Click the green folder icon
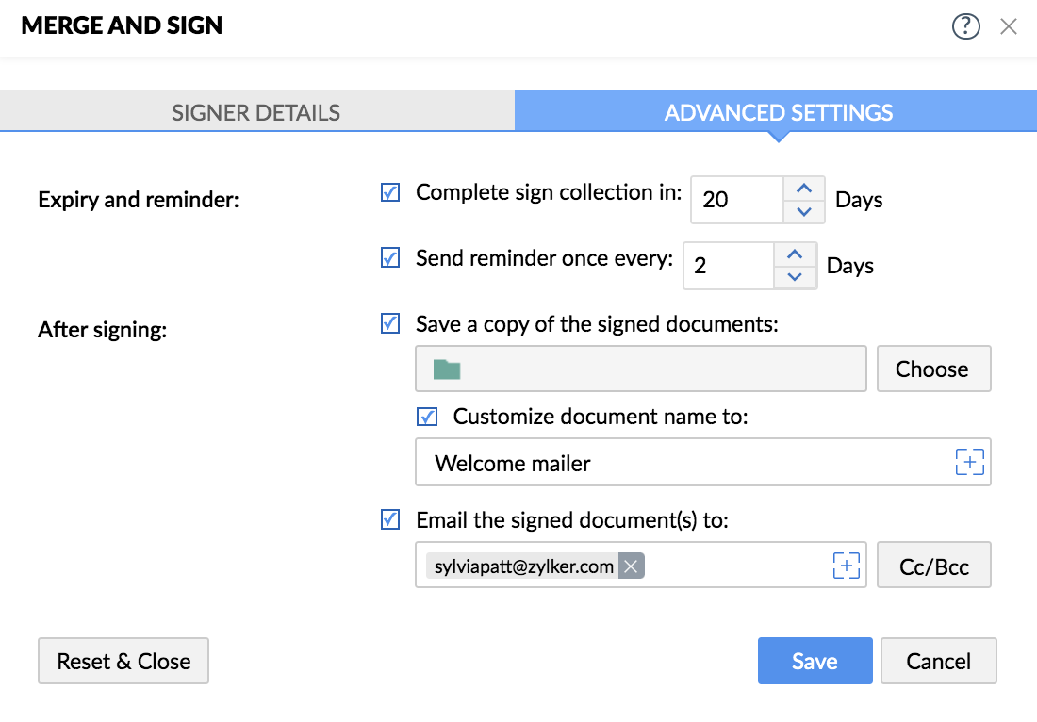 (447, 369)
